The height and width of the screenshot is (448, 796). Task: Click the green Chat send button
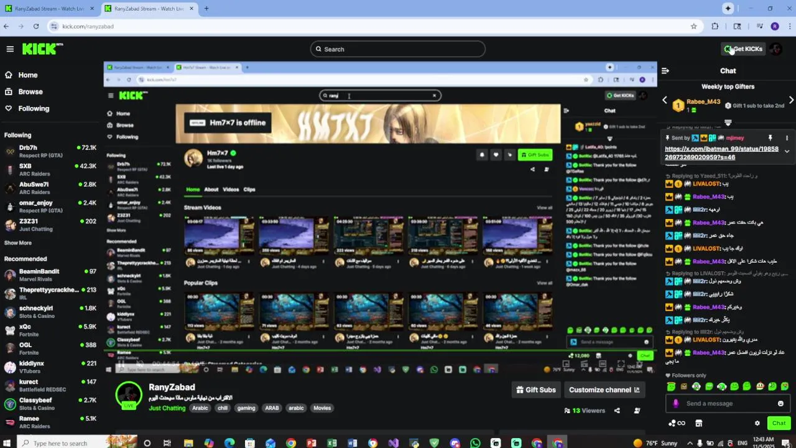tap(779, 423)
